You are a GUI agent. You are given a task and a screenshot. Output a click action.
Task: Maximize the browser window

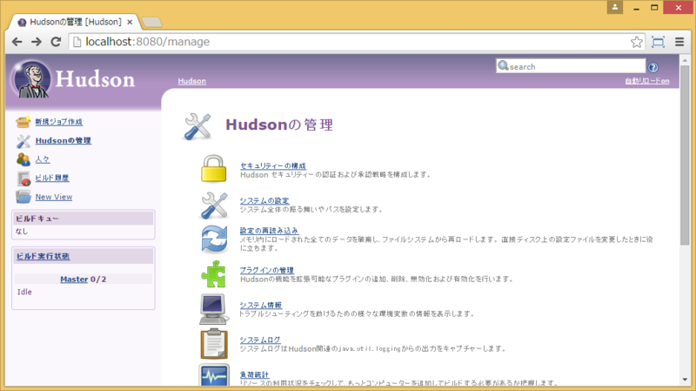pos(654,8)
